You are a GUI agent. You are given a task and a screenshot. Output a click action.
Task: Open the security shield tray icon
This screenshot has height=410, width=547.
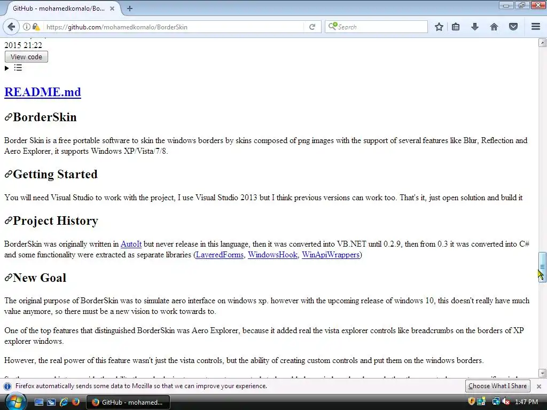pyautogui.click(x=471, y=401)
